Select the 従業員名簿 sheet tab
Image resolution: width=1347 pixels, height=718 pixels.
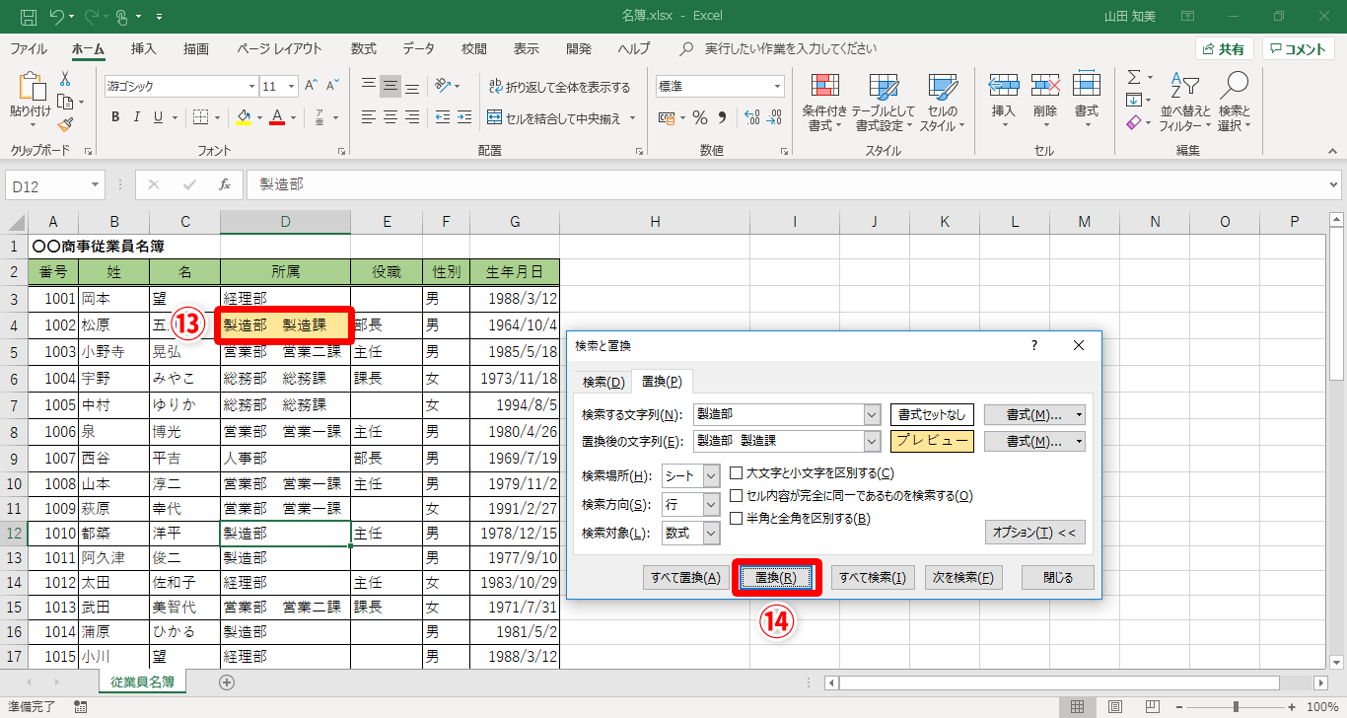point(143,682)
